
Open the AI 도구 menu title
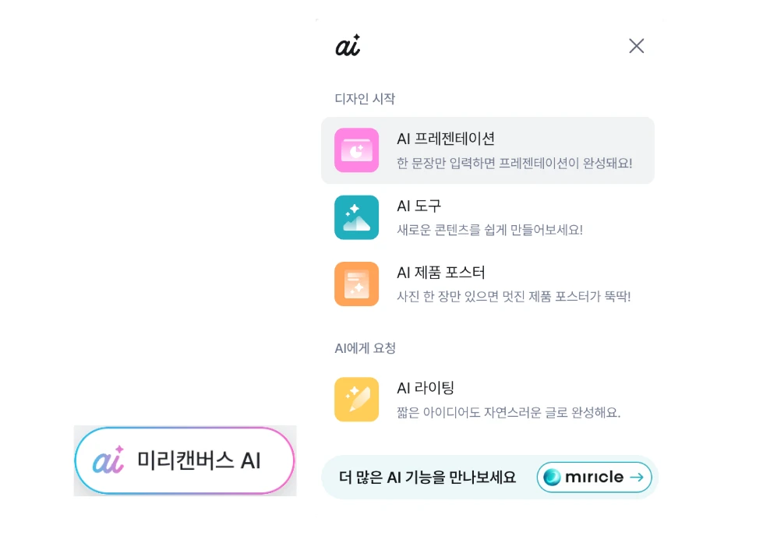pos(419,206)
